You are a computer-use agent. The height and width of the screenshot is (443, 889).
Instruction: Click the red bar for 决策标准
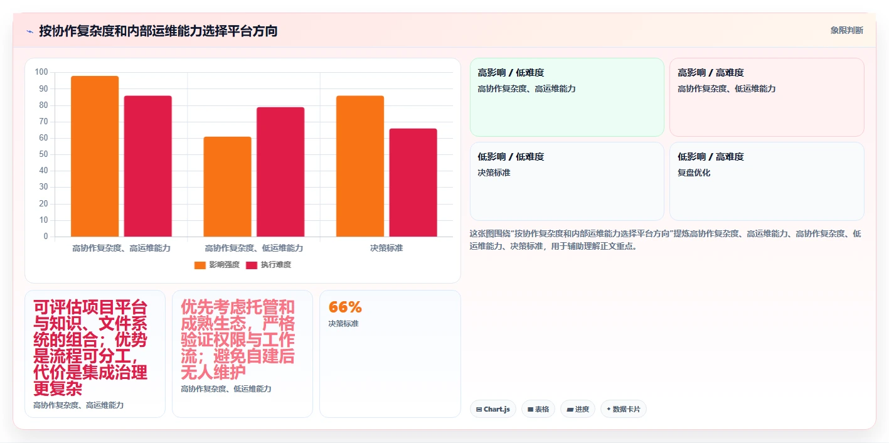coord(413,183)
